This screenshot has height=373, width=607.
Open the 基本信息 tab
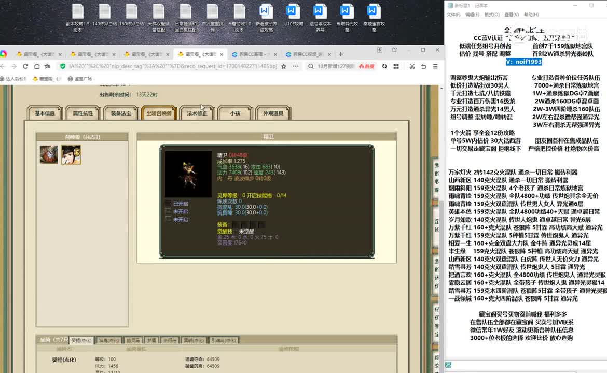45,113
